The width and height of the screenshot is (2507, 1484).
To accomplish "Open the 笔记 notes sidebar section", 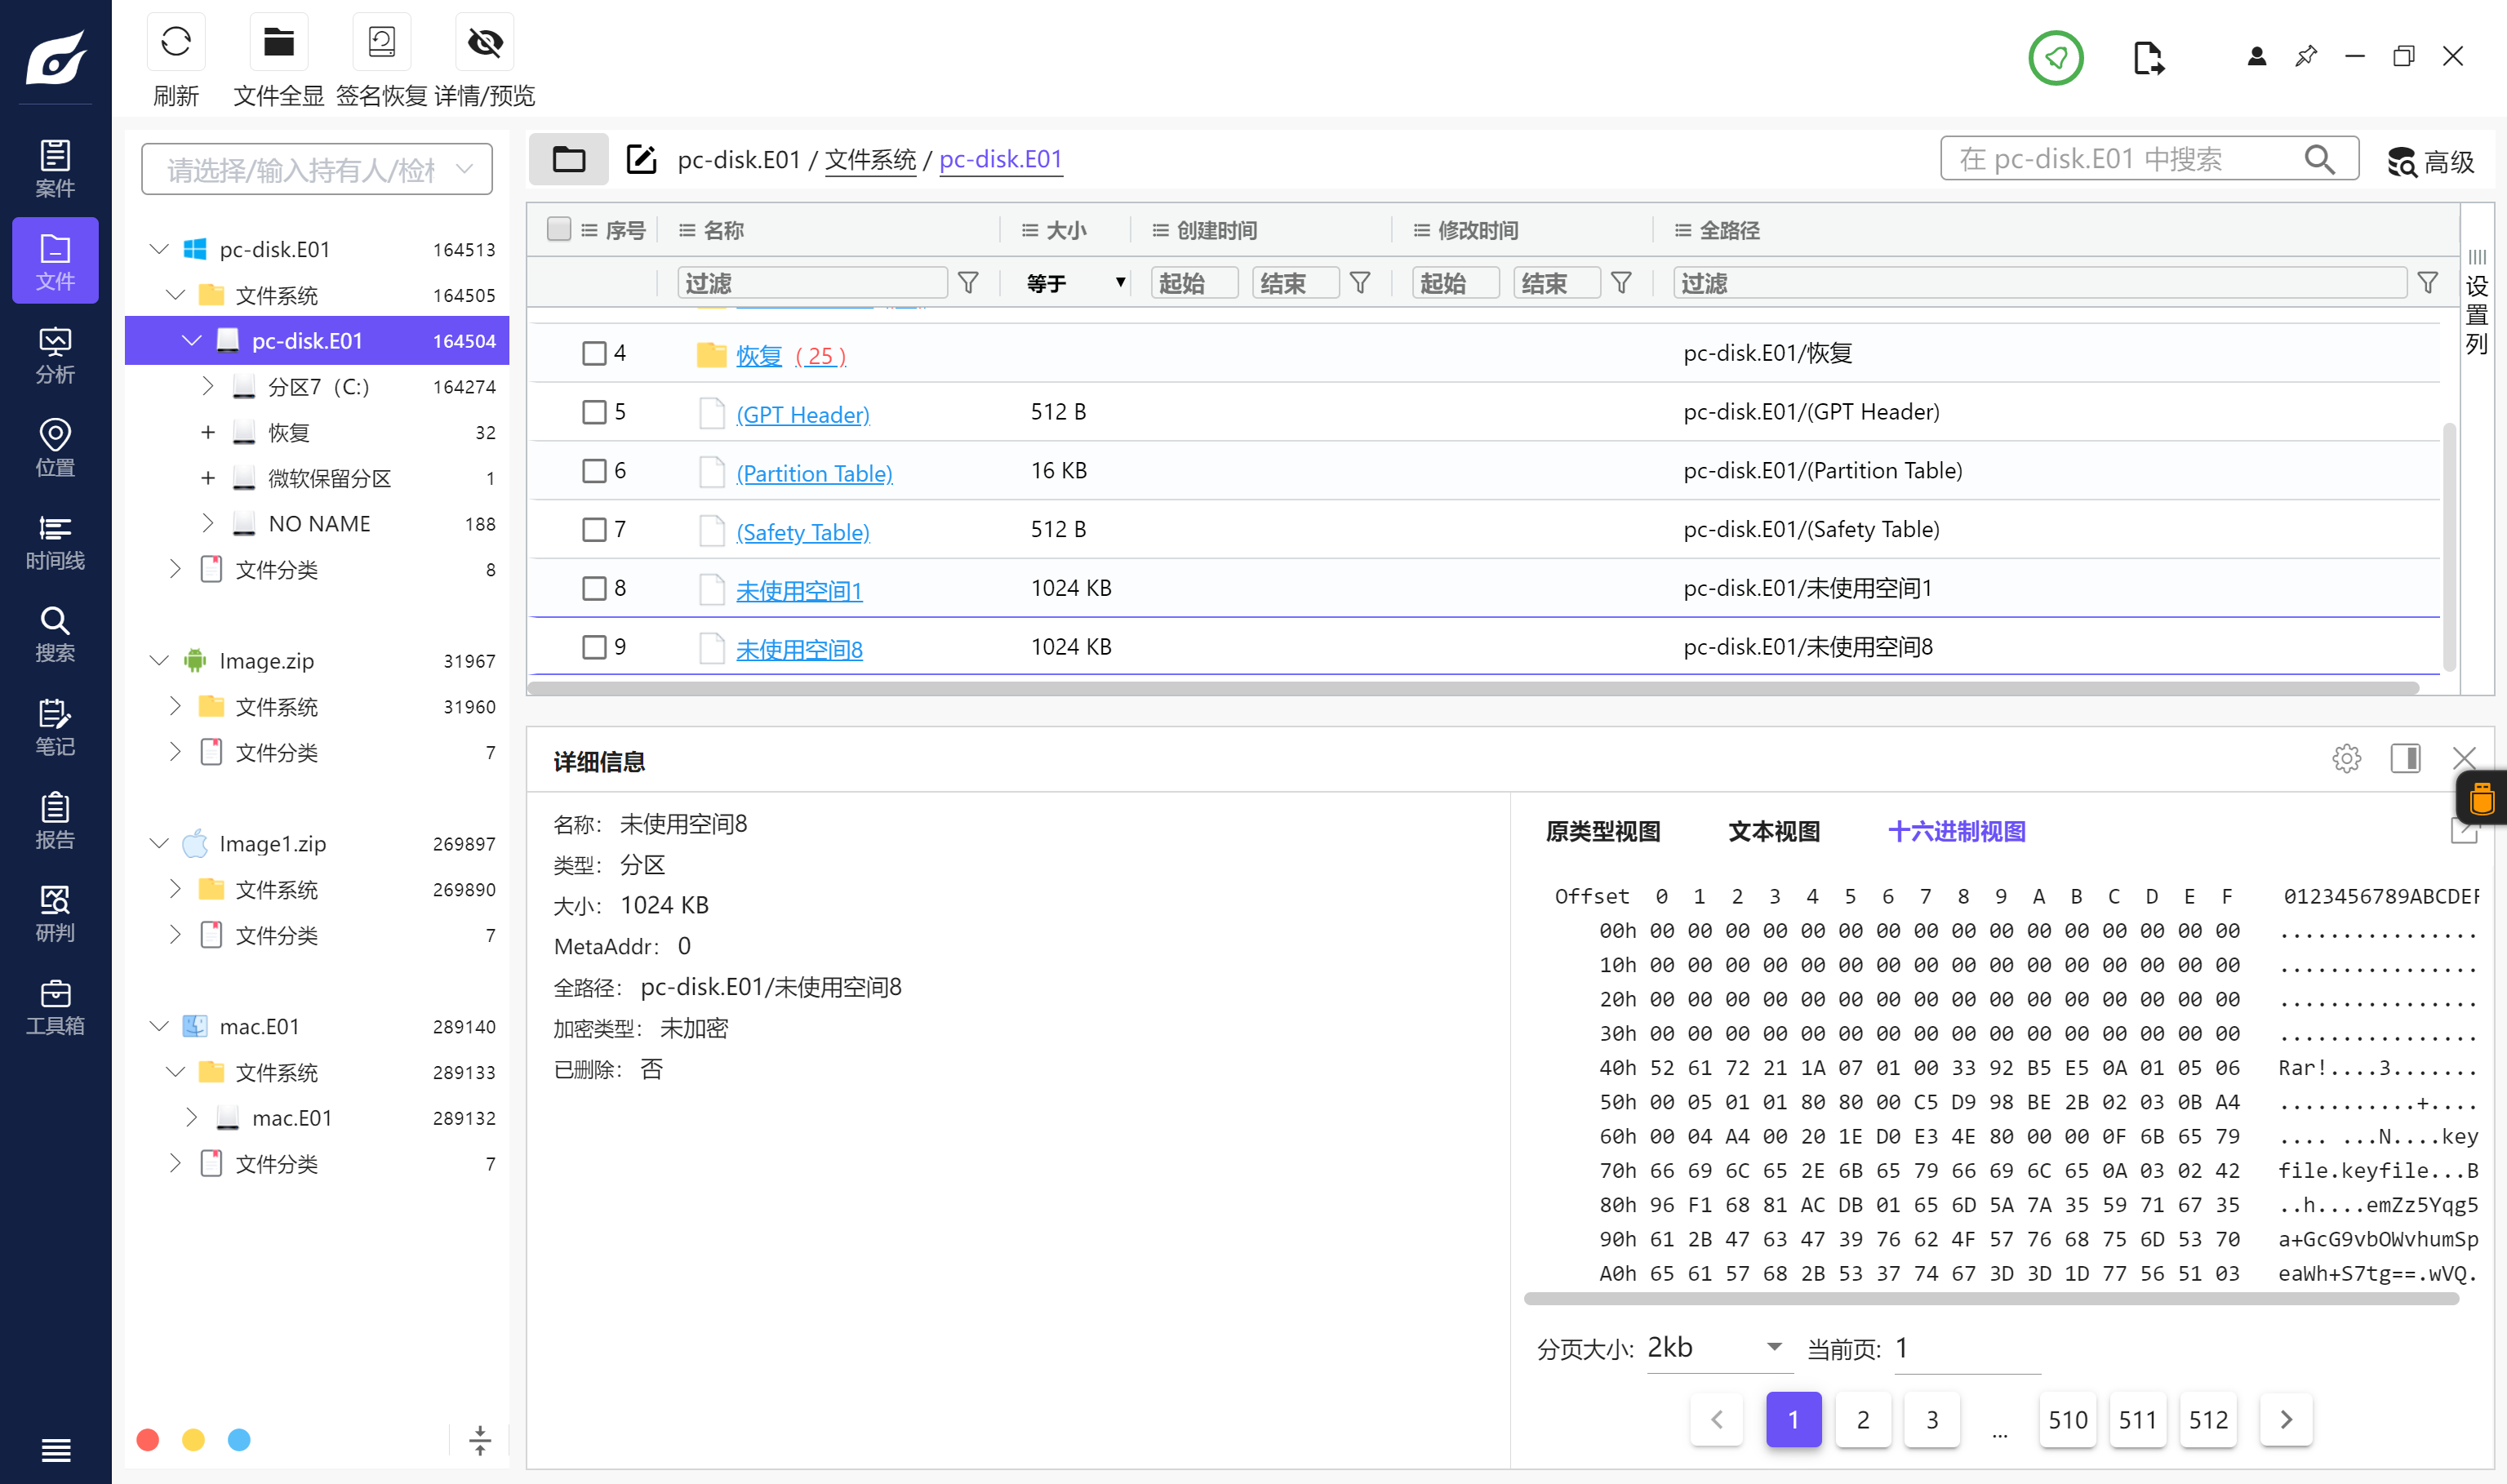I will click(x=55, y=727).
